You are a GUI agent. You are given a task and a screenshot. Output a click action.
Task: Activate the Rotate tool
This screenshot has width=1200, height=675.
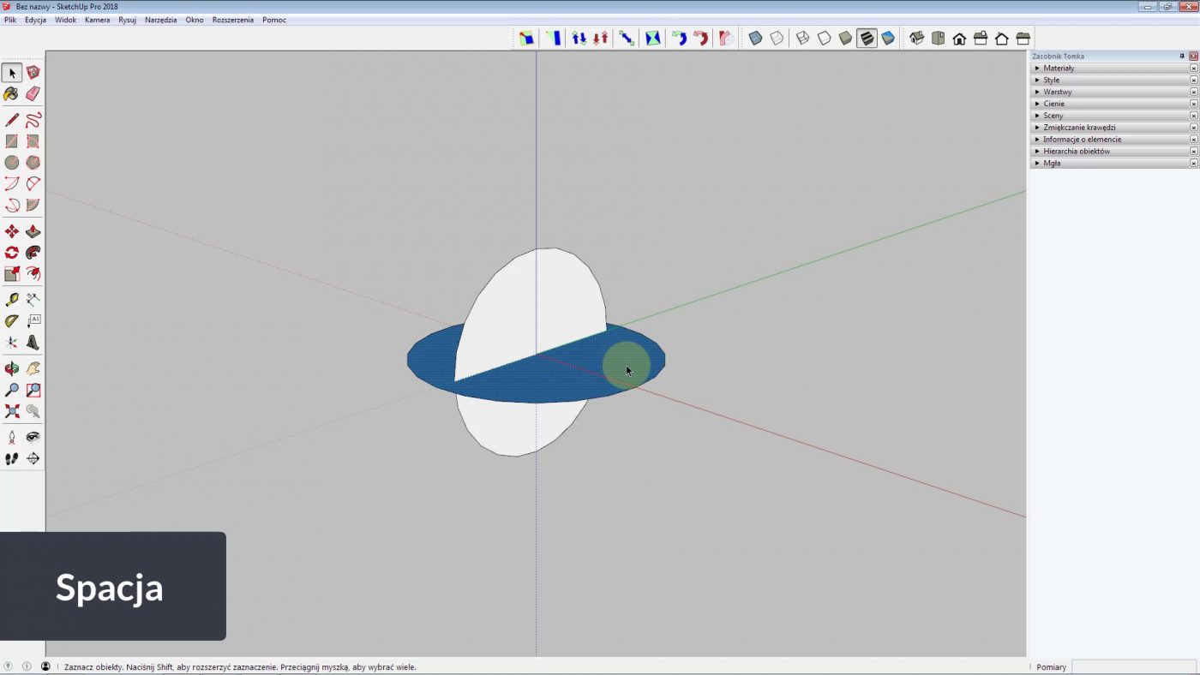[x=11, y=252]
